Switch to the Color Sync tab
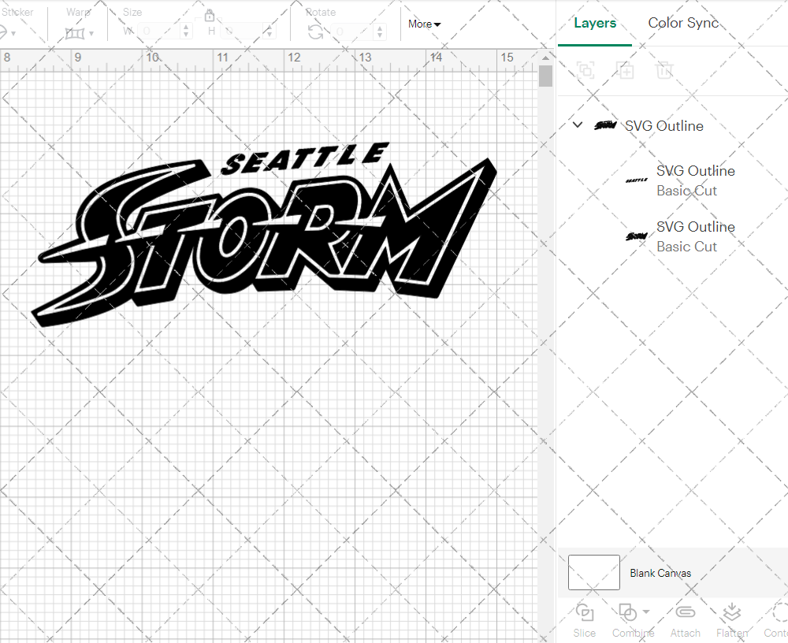Viewport: 788px width, 643px height. 683,23
